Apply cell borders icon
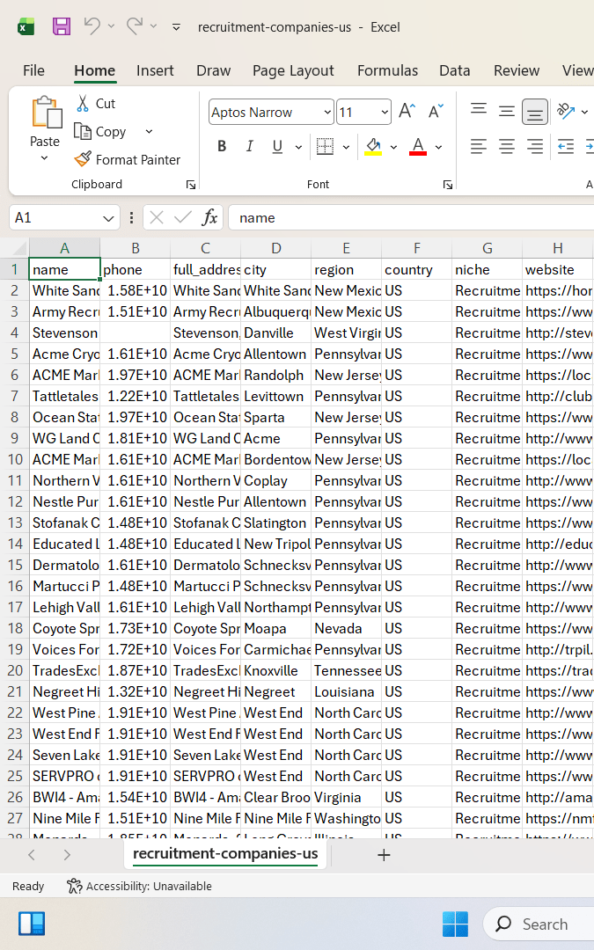Image resolution: width=594 pixels, height=950 pixels. tap(326, 146)
